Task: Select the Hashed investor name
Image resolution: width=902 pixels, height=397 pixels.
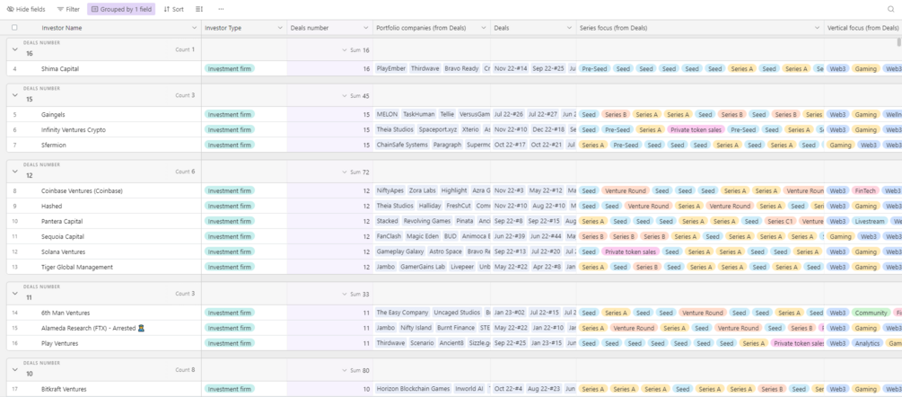Action: [x=51, y=206]
